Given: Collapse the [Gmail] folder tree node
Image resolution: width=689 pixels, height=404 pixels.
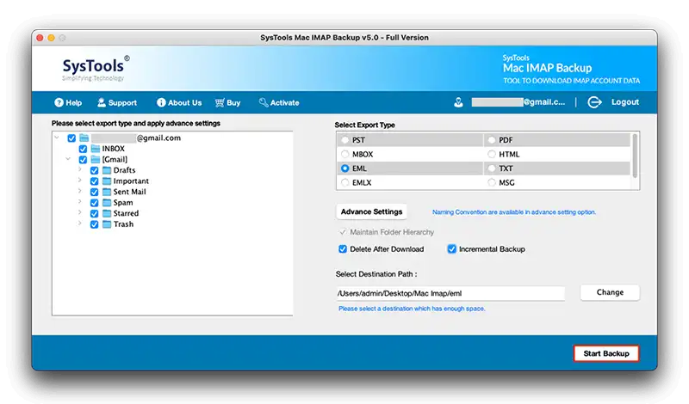Looking at the screenshot, I should (x=68, y=159).
